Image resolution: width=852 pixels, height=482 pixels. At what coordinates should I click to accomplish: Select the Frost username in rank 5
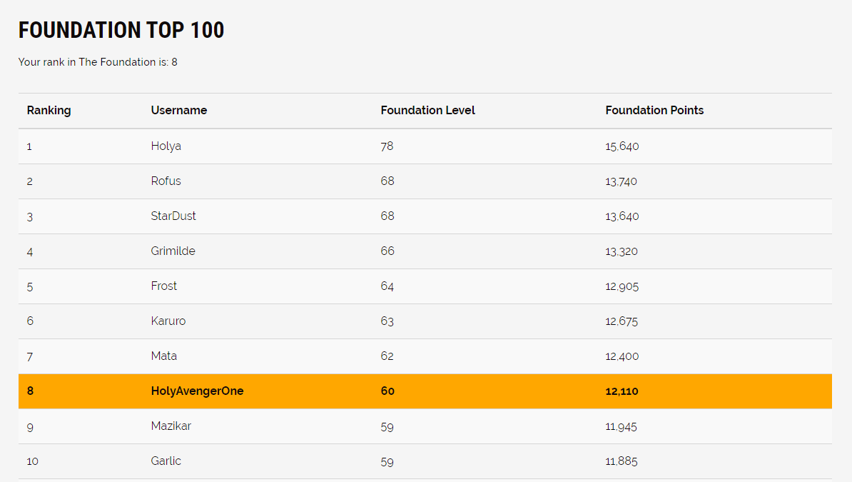tap(163, 286)
